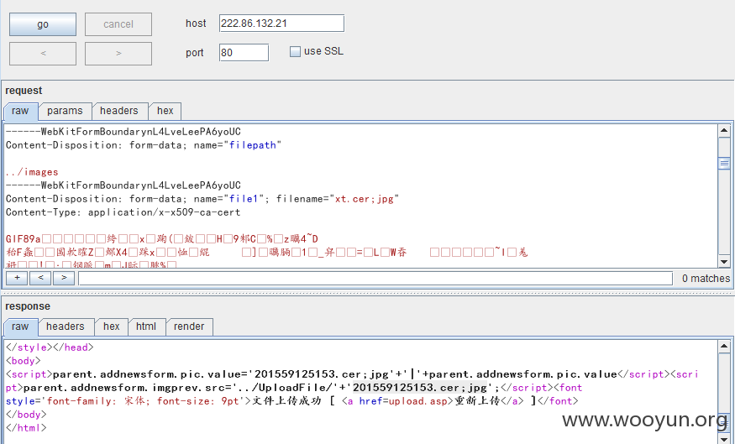
Task: Click filename value xt.cer;jpg in request
Action: click(365, 199)
